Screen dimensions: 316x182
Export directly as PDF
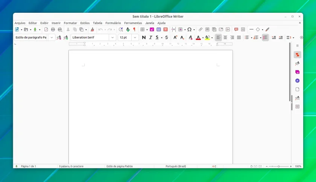pyautogui.click(x=46, y=30)
